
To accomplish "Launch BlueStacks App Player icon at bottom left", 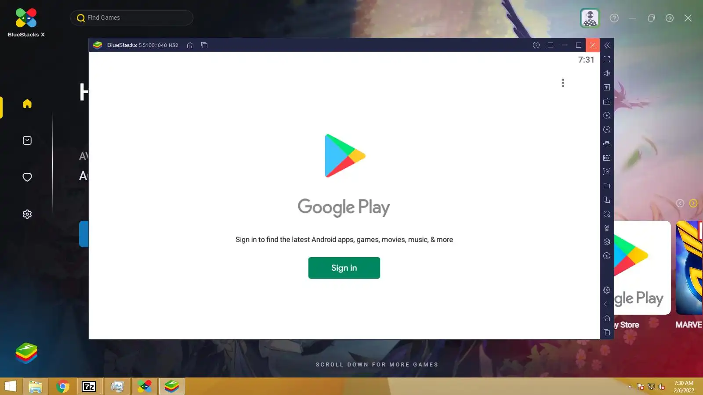I will 26,353.
